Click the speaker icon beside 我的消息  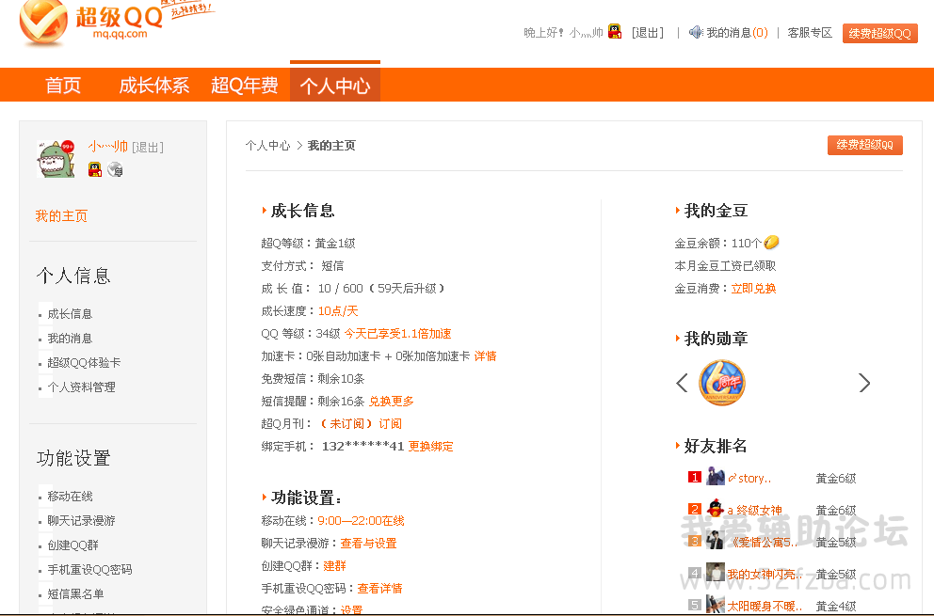(x=696, y=32)
